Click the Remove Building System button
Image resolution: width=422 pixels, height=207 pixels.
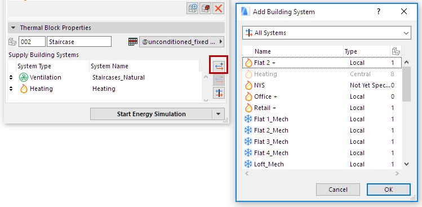pyautogui.click(x=219, y=80)
